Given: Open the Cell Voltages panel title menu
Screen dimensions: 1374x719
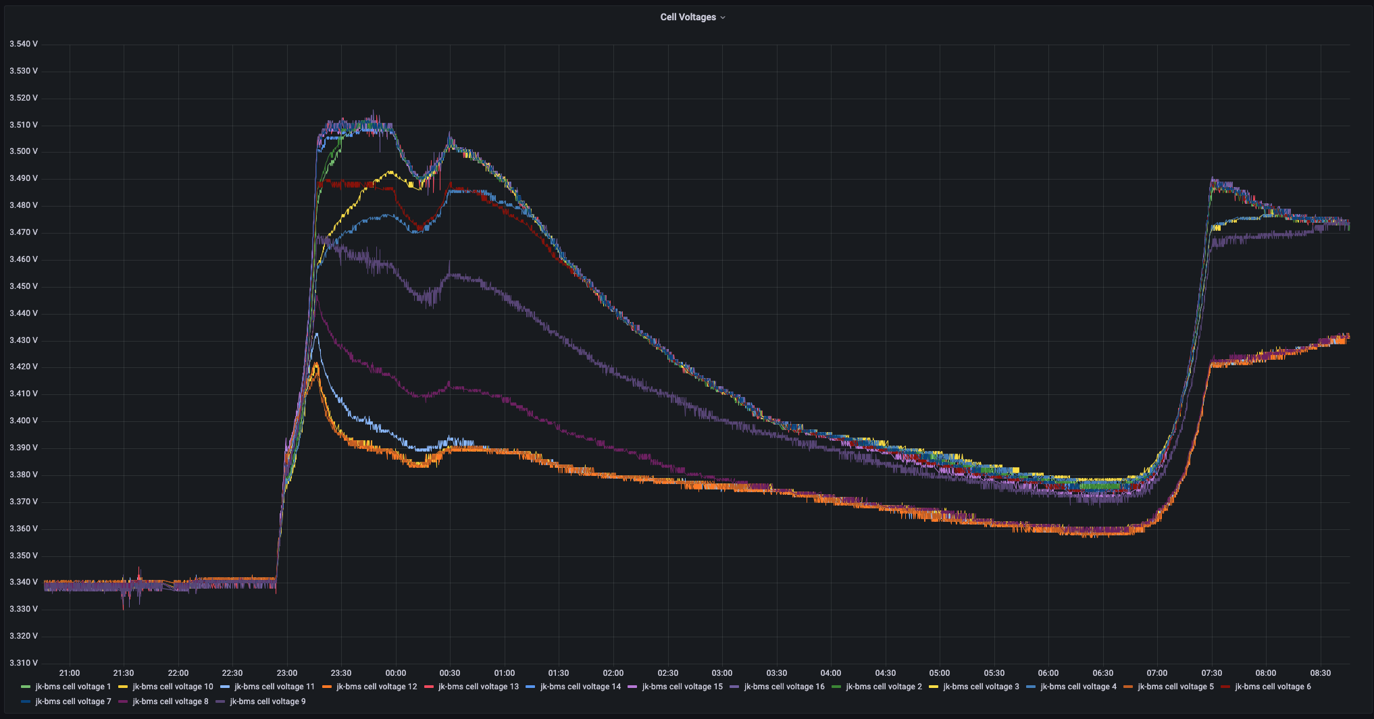Looking at the screenshot, I should (x=688, y=18).
